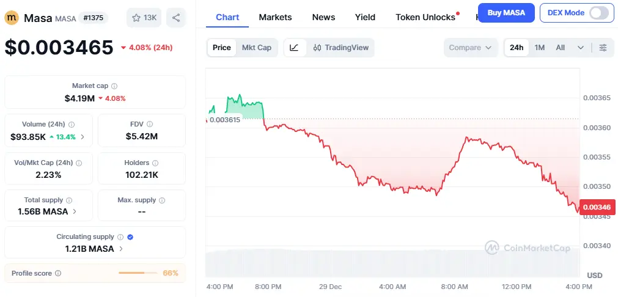Open the Yield tab
The width and height of the screenshot is (618, 297).
(365, 17)
